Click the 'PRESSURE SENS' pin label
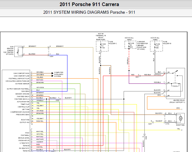Viewport: 192px width, 152px height. click(23, 115)
